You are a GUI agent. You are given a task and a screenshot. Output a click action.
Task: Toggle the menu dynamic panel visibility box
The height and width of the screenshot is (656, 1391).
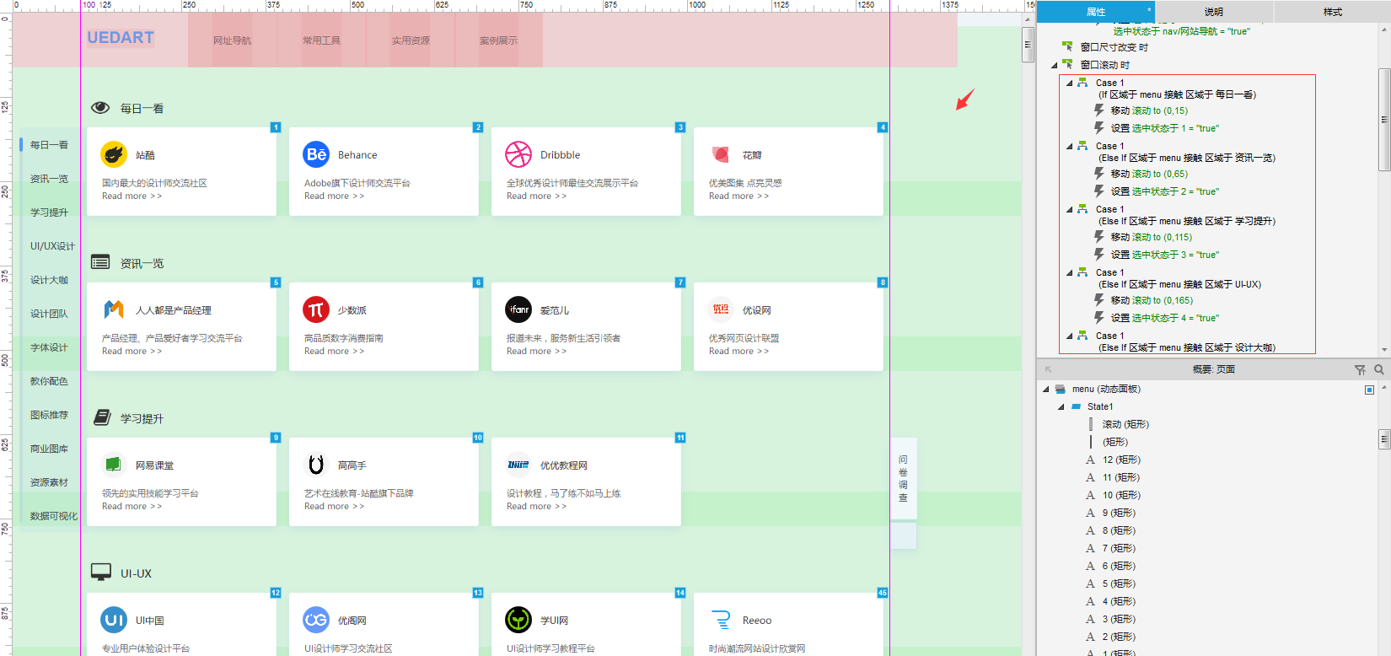point(1369,390)
